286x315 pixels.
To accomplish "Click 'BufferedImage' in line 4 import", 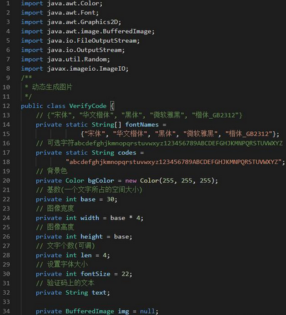I will (127, 31).
